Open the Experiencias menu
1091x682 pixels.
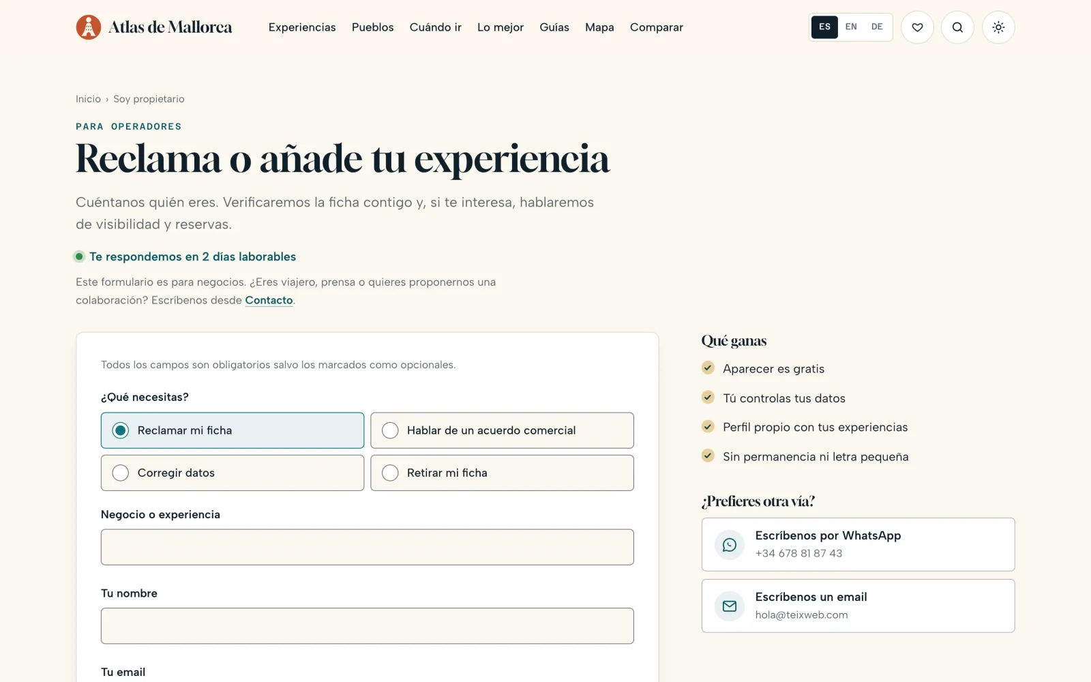302,27
